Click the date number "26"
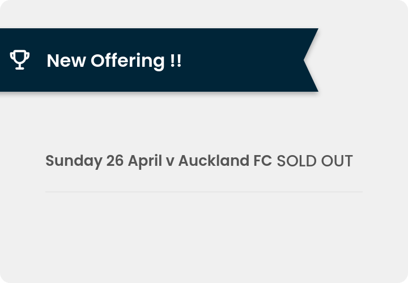Image resolution: width=408 pixels, height=283 pixels. tap(114, 161)
